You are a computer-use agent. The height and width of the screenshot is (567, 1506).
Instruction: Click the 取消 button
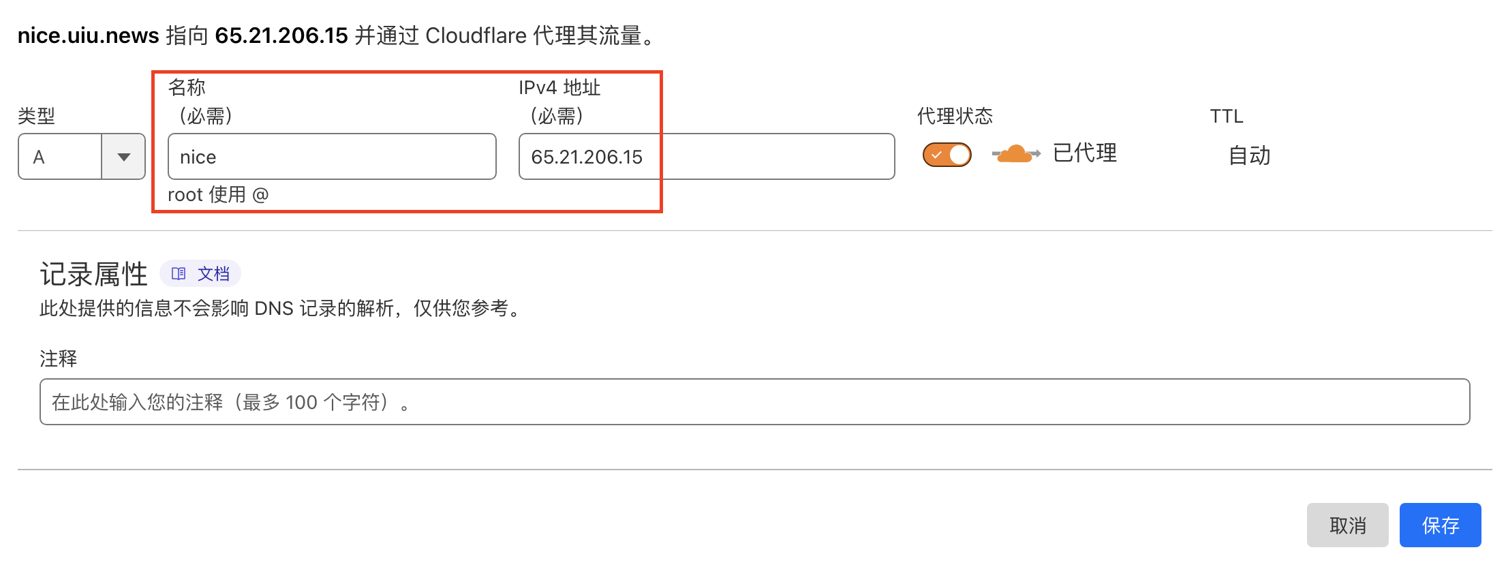1347,525
